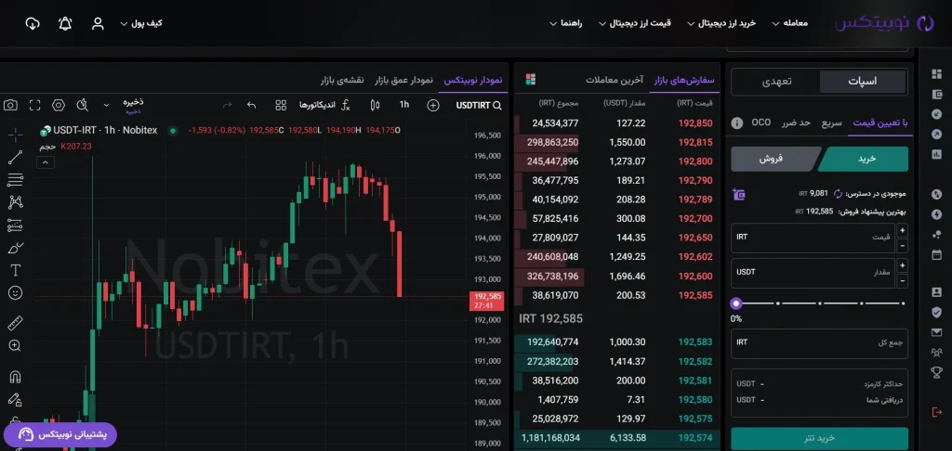This screenshot has height=451, width=952.
Task: Select the stop-loss (حد ضرر) order tab
Action: 796,122
